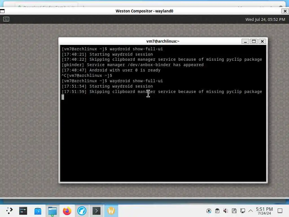
Task: Open the system updates tray icon
Action: tap(209, 211)
